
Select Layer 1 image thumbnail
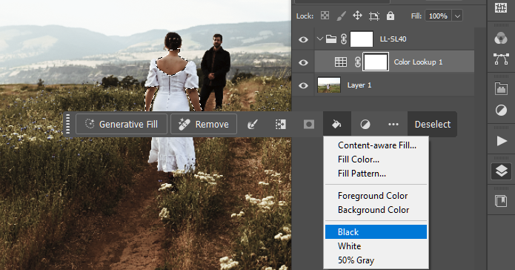point(329,85)
